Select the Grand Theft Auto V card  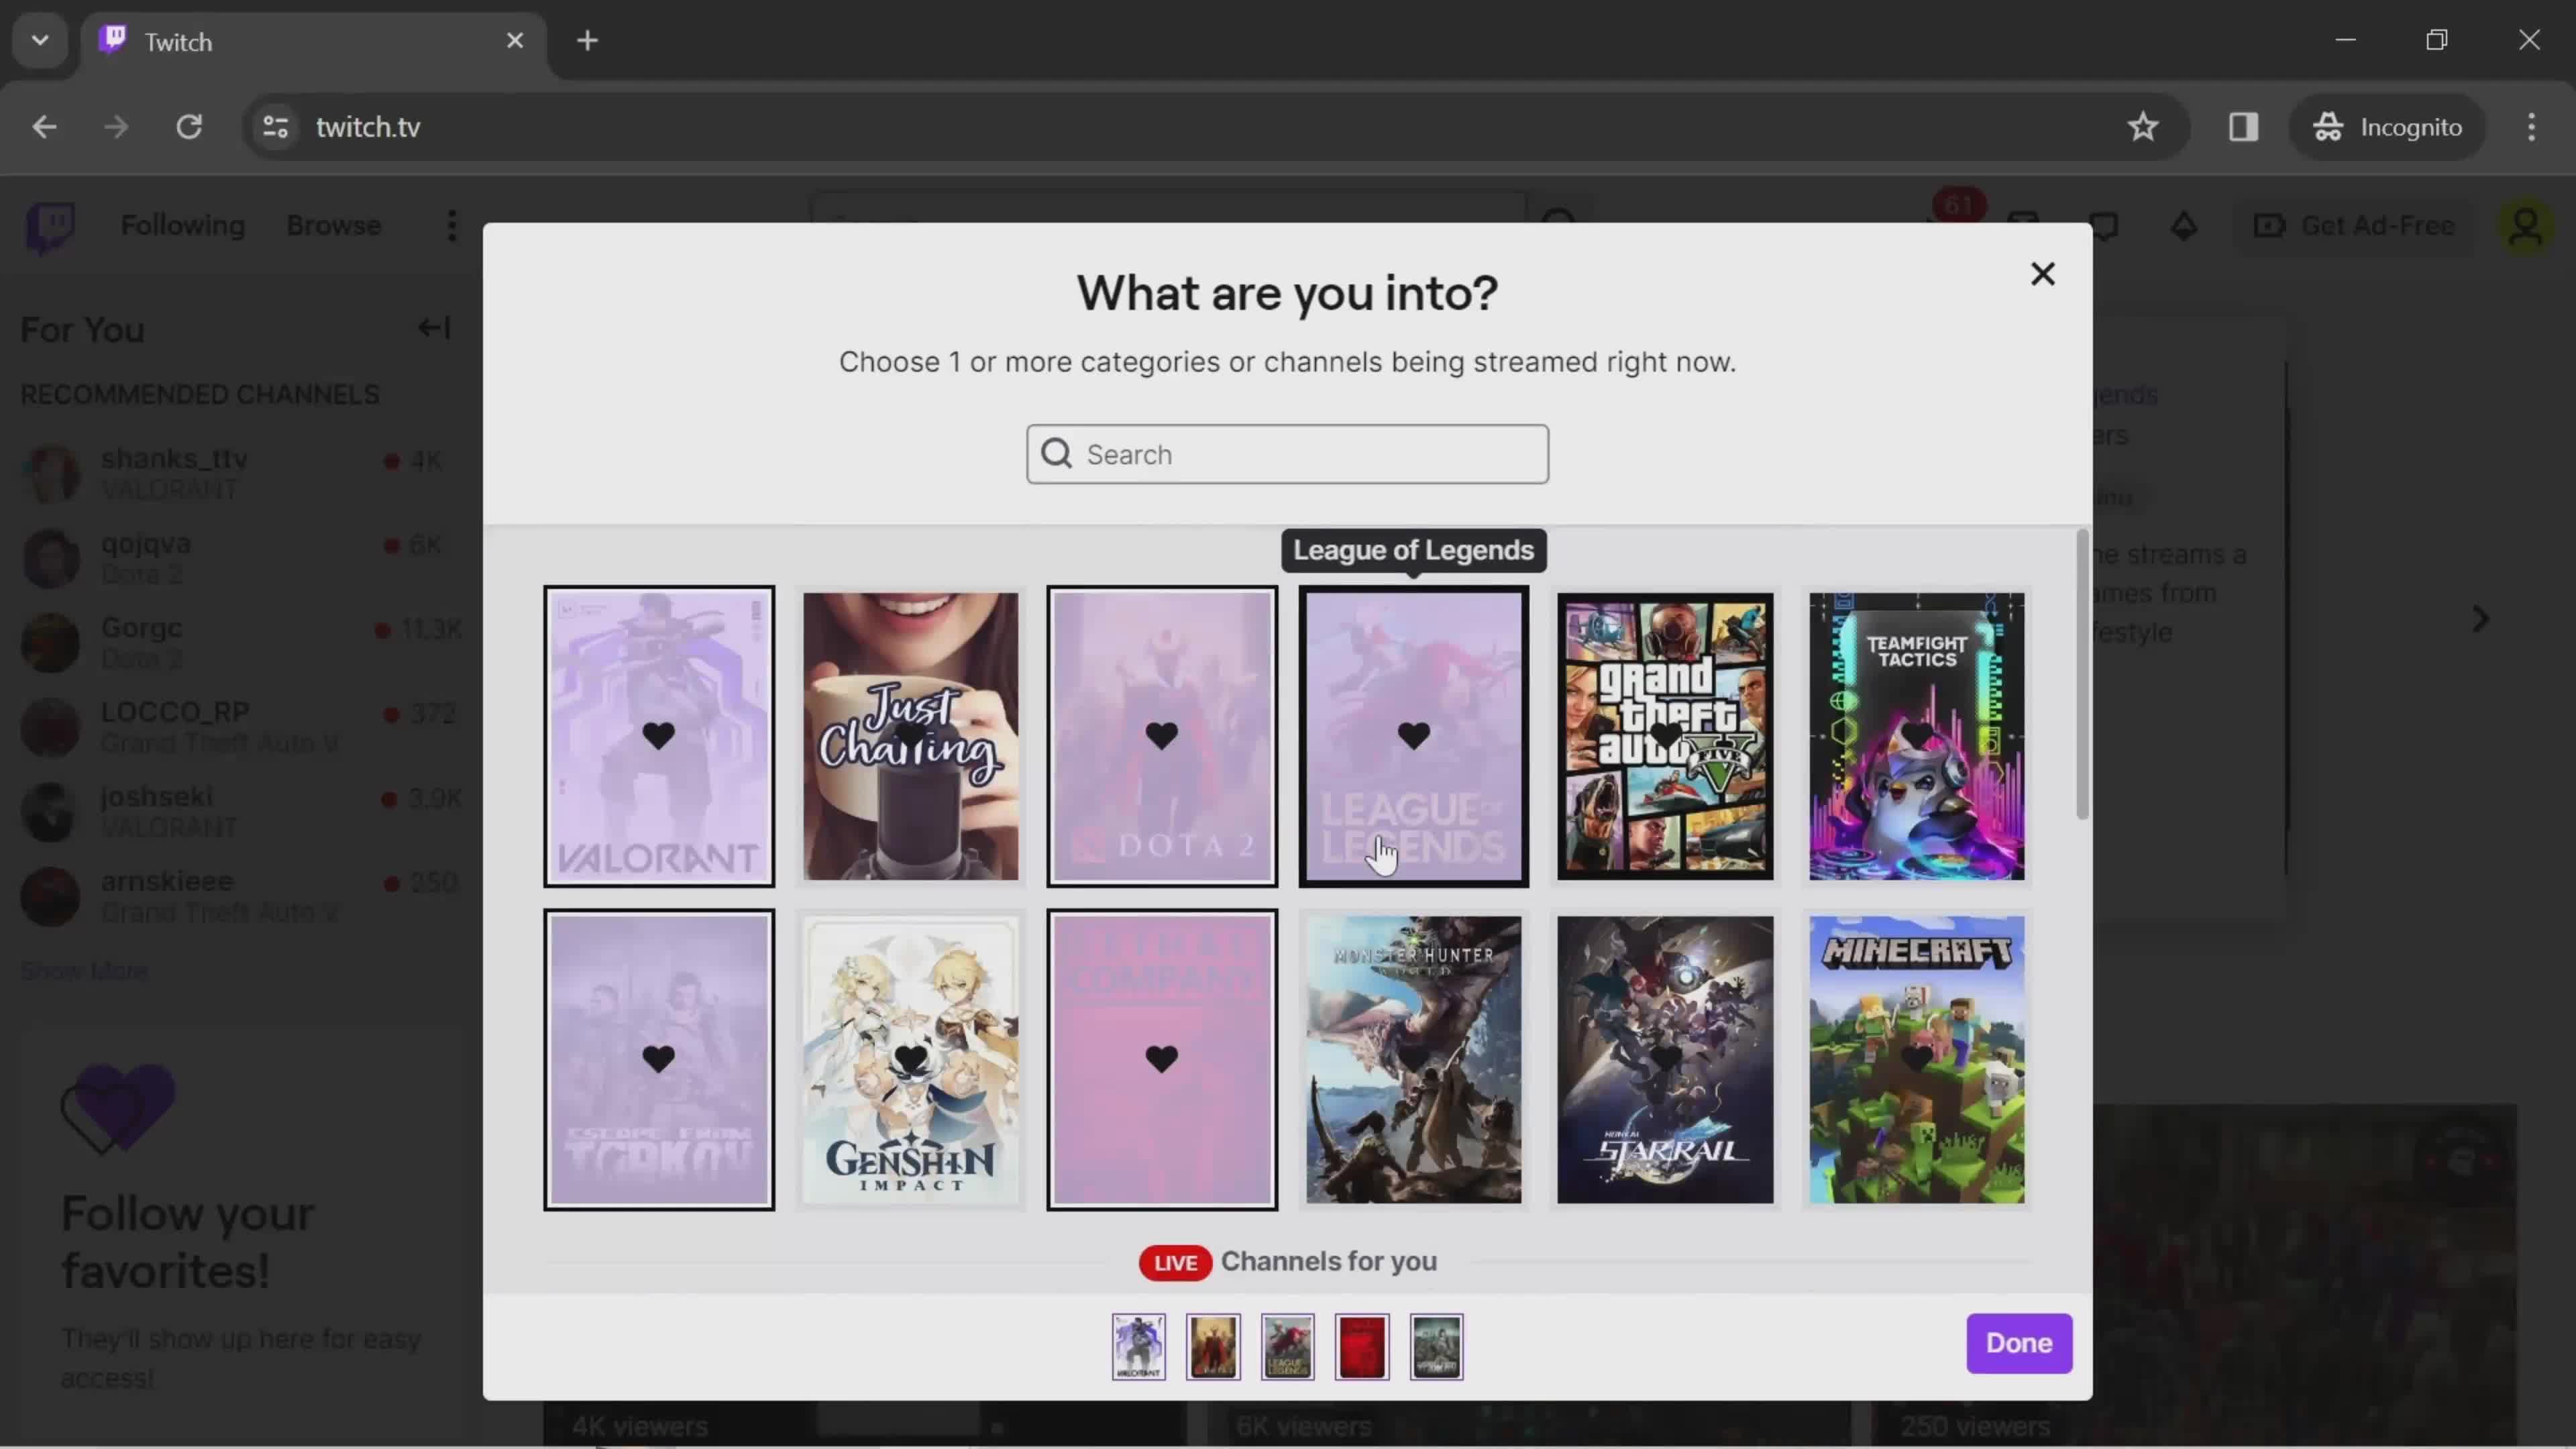[x=1665, y=736]
